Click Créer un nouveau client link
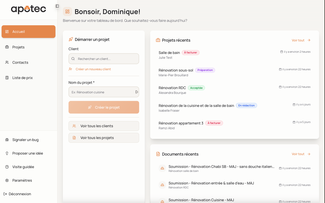The width and height of the screenshot is (325, 203). click(90, 69)
